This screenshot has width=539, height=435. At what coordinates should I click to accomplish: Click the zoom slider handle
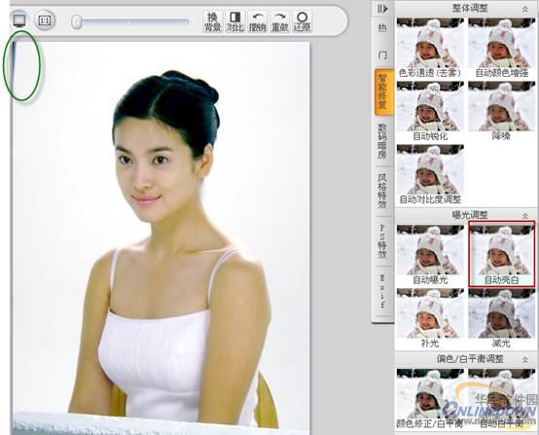tap(76, 22)
